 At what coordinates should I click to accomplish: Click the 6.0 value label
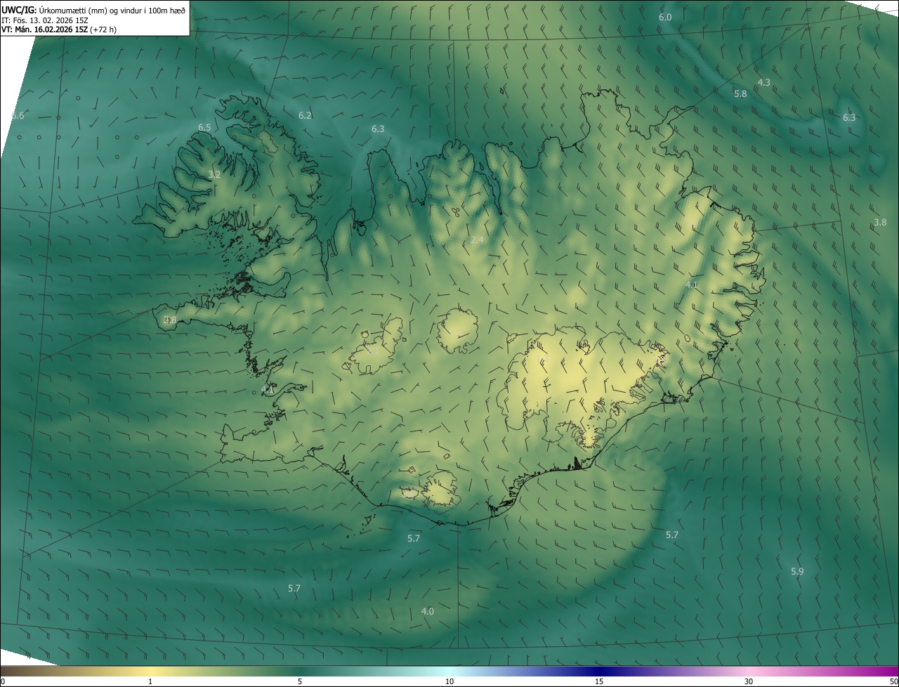point(665,17)
